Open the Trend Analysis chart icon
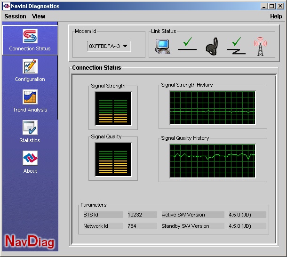 tap(30, 96)
